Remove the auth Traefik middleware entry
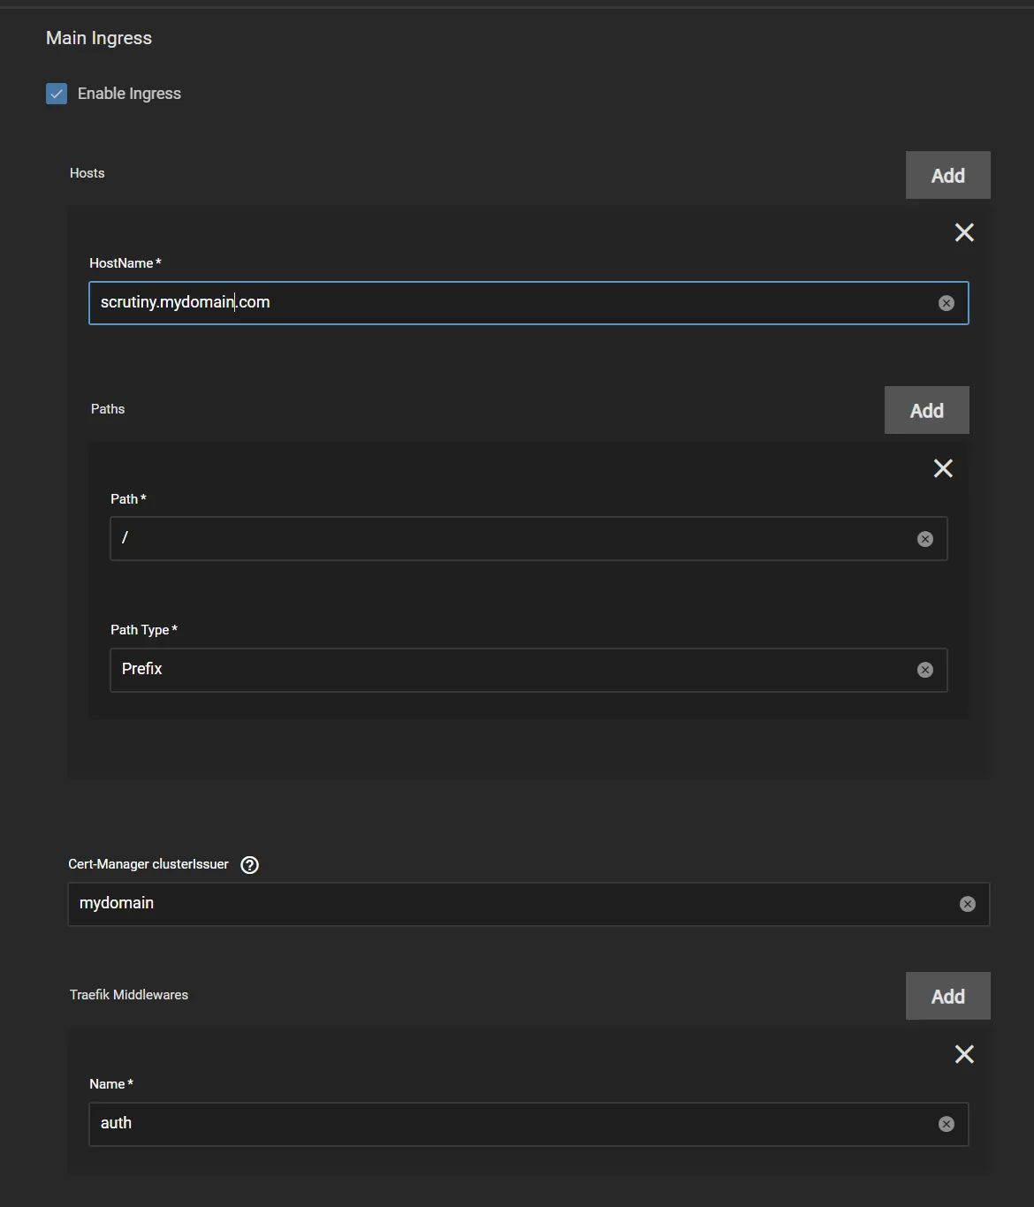The image size is (1034, 1207). [x=963, y=1053]
